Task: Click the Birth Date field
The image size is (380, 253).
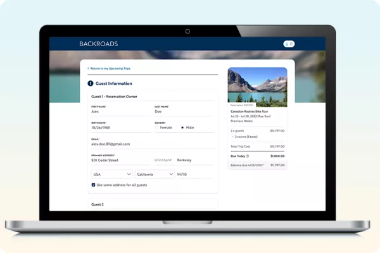Action: 120,127
